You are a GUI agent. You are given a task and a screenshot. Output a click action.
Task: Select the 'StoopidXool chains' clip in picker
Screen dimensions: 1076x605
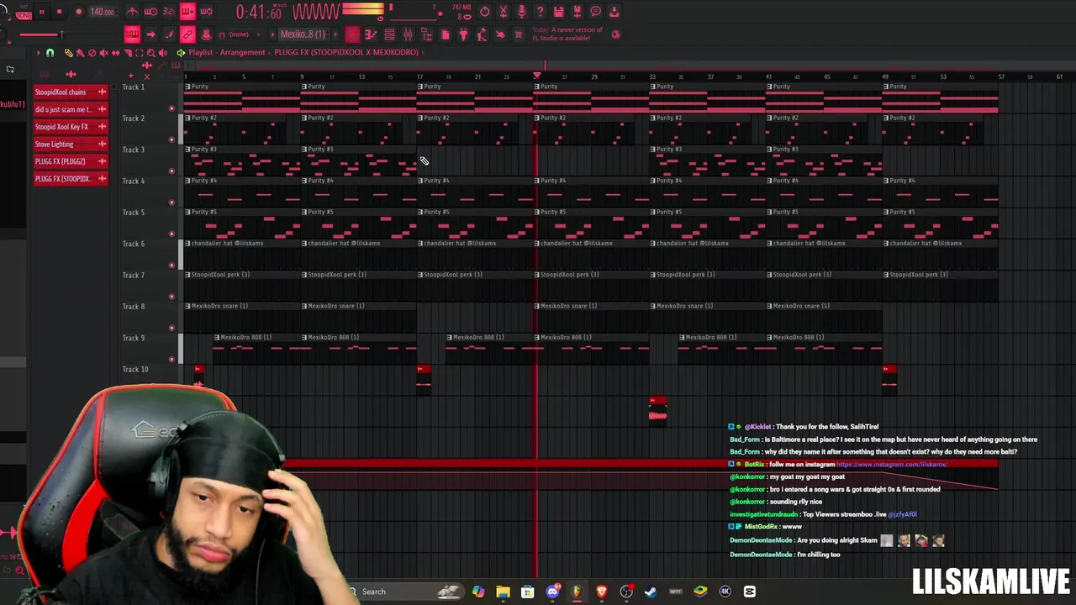(x=71, y=92)
